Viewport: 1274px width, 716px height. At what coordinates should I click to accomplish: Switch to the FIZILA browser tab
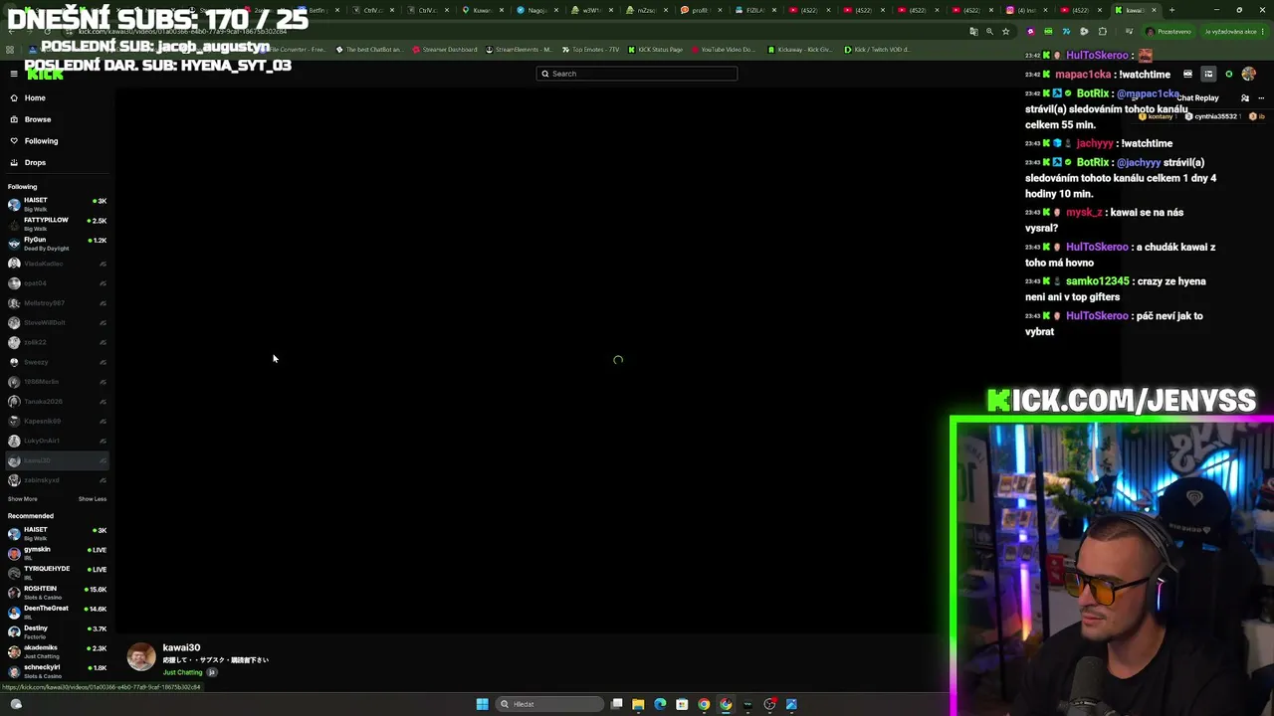point(754,10)
